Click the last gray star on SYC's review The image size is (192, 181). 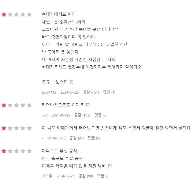pos(30,105)
